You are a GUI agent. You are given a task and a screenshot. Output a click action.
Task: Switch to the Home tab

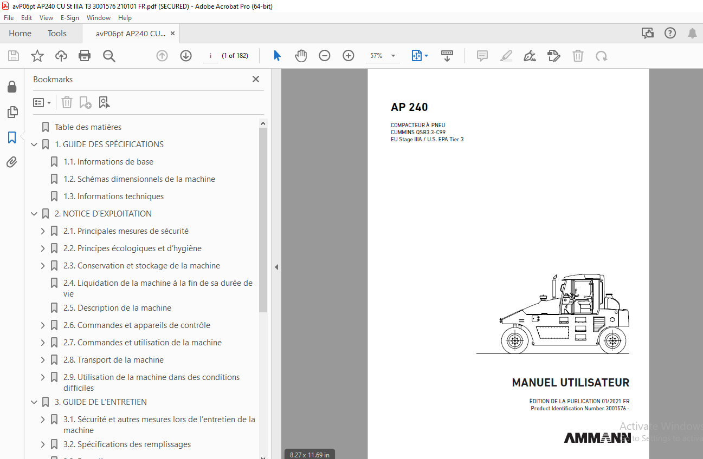click(20, 34)
